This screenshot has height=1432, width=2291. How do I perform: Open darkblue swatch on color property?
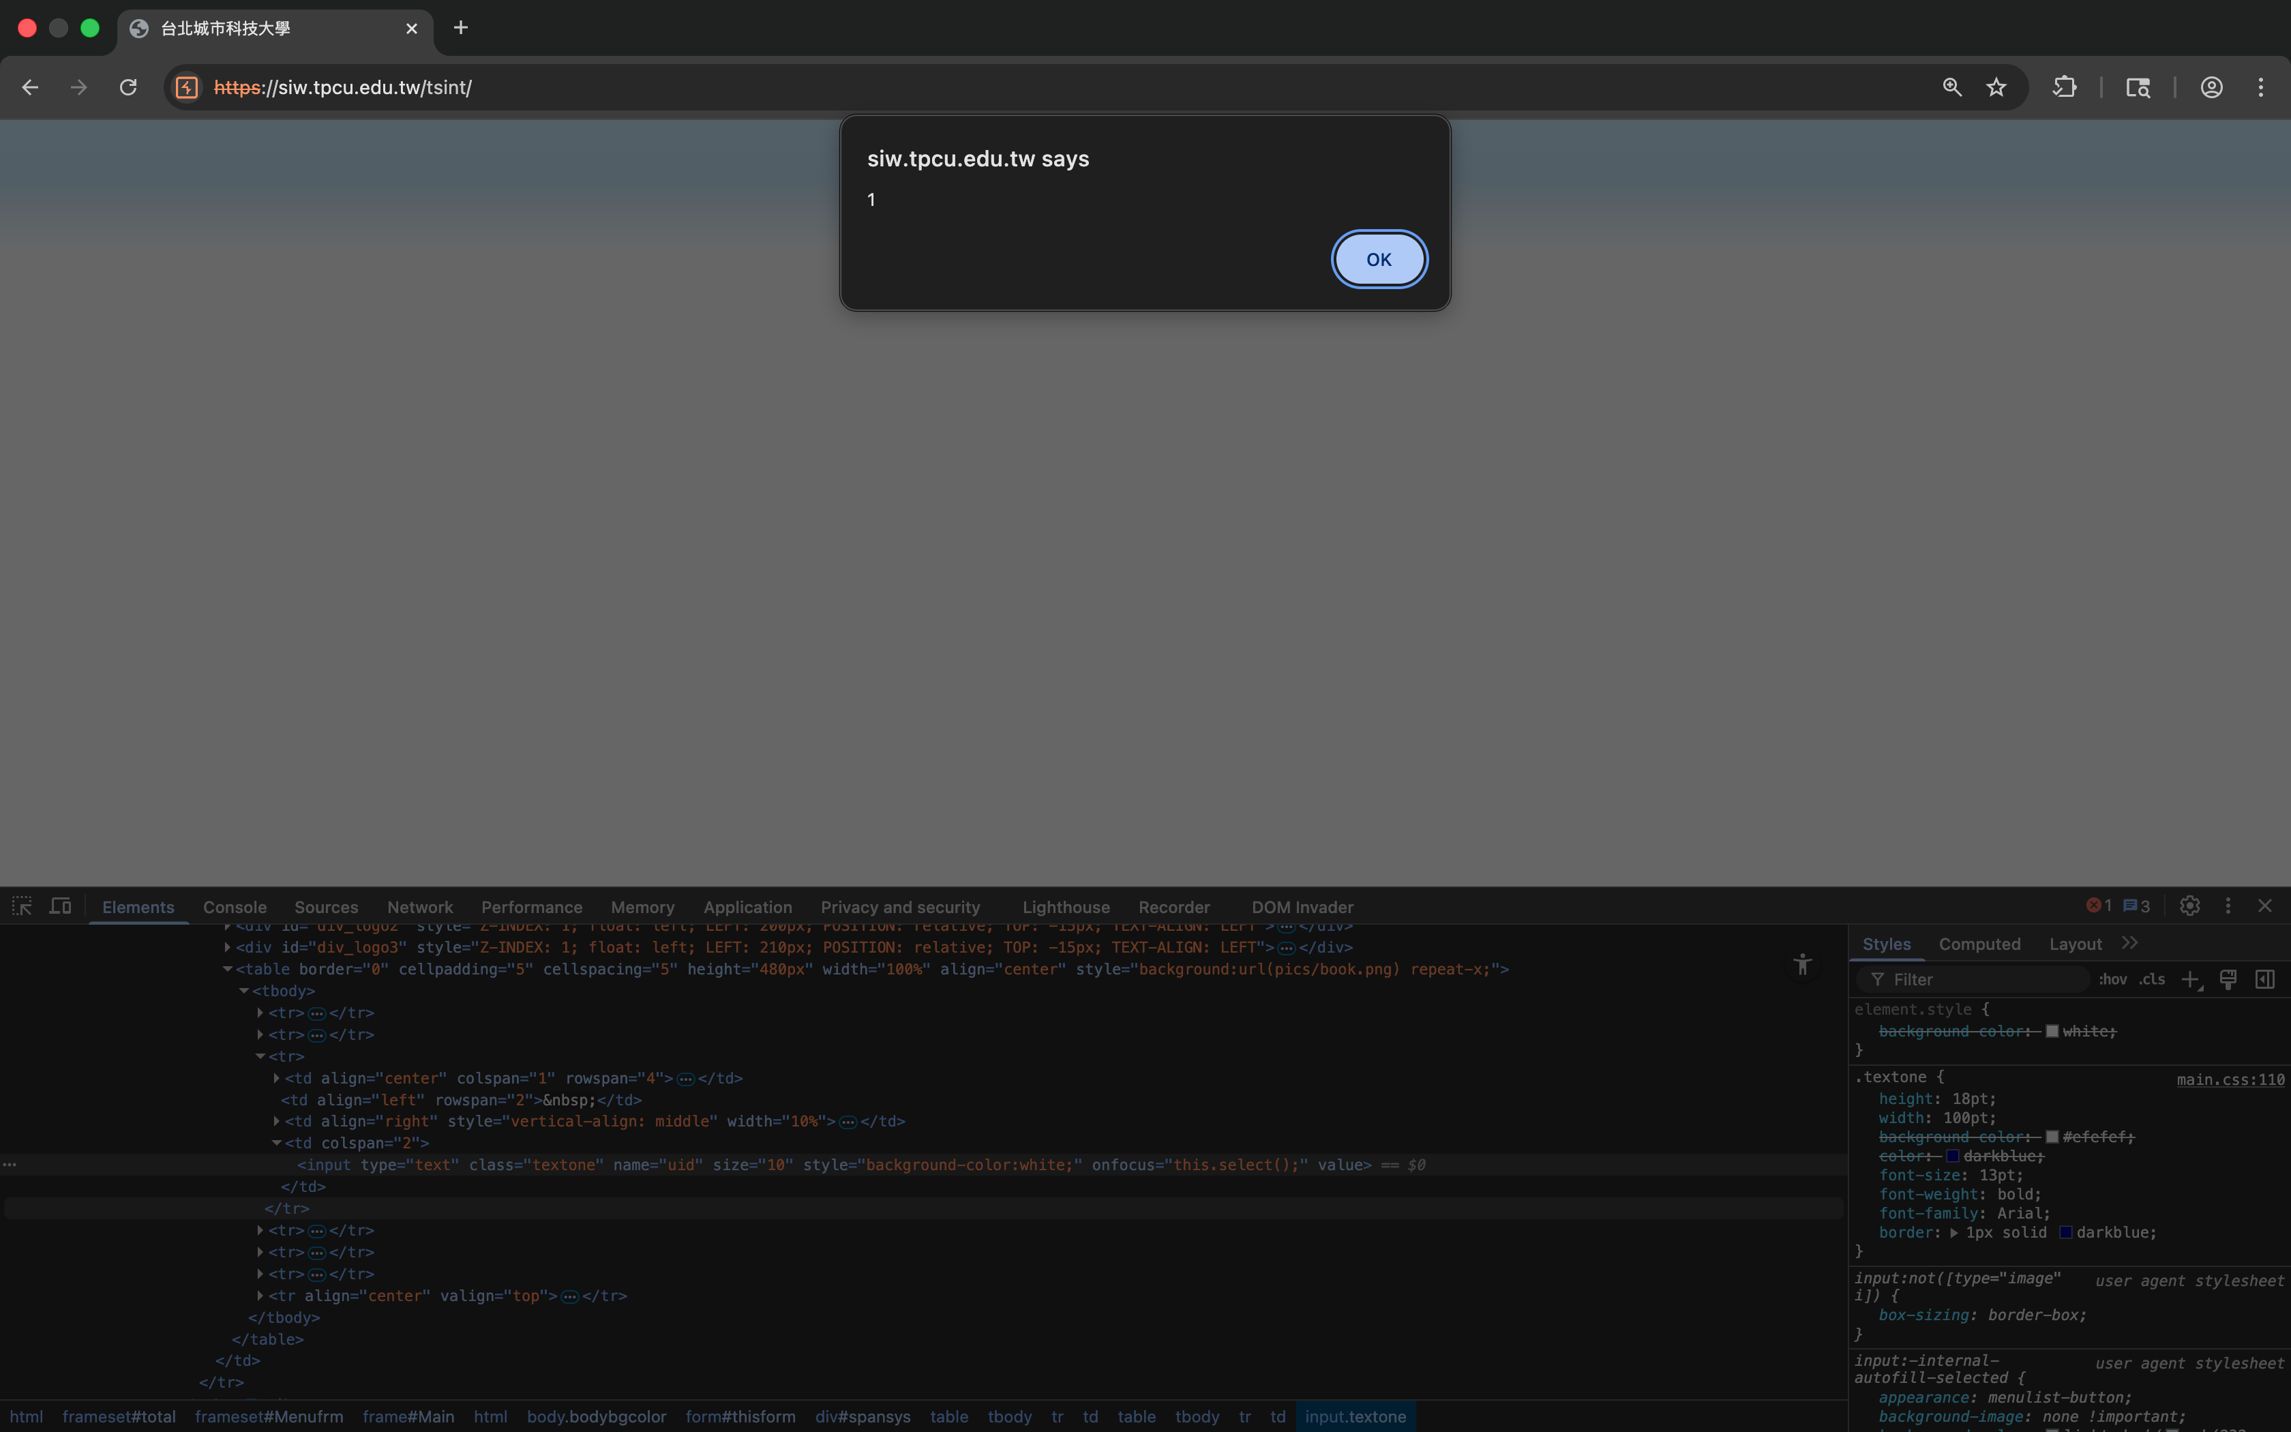point(1952,1157)
